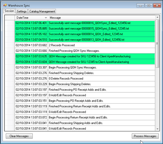163x144 pixels.
Task: Click the Warehouse Sync app icon in title bar
Action: click(5, 5)
